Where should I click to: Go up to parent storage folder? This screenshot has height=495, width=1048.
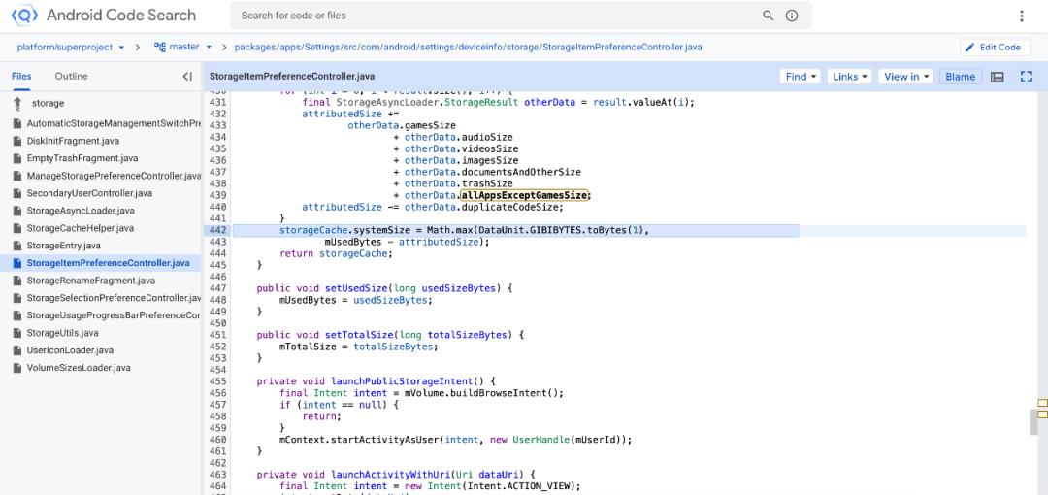pyautogui.click(x=17, y=103)
